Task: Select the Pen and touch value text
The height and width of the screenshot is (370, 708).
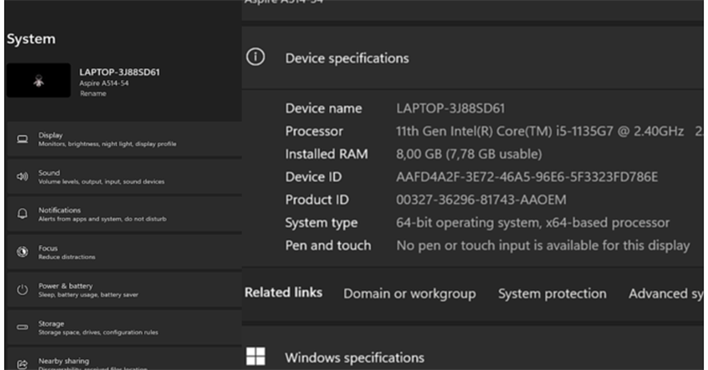Action: click(543, 245)
